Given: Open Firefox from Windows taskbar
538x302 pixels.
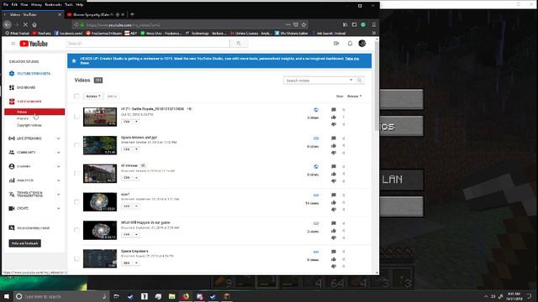Looking at the screenshot, I should tap(186, 296).
